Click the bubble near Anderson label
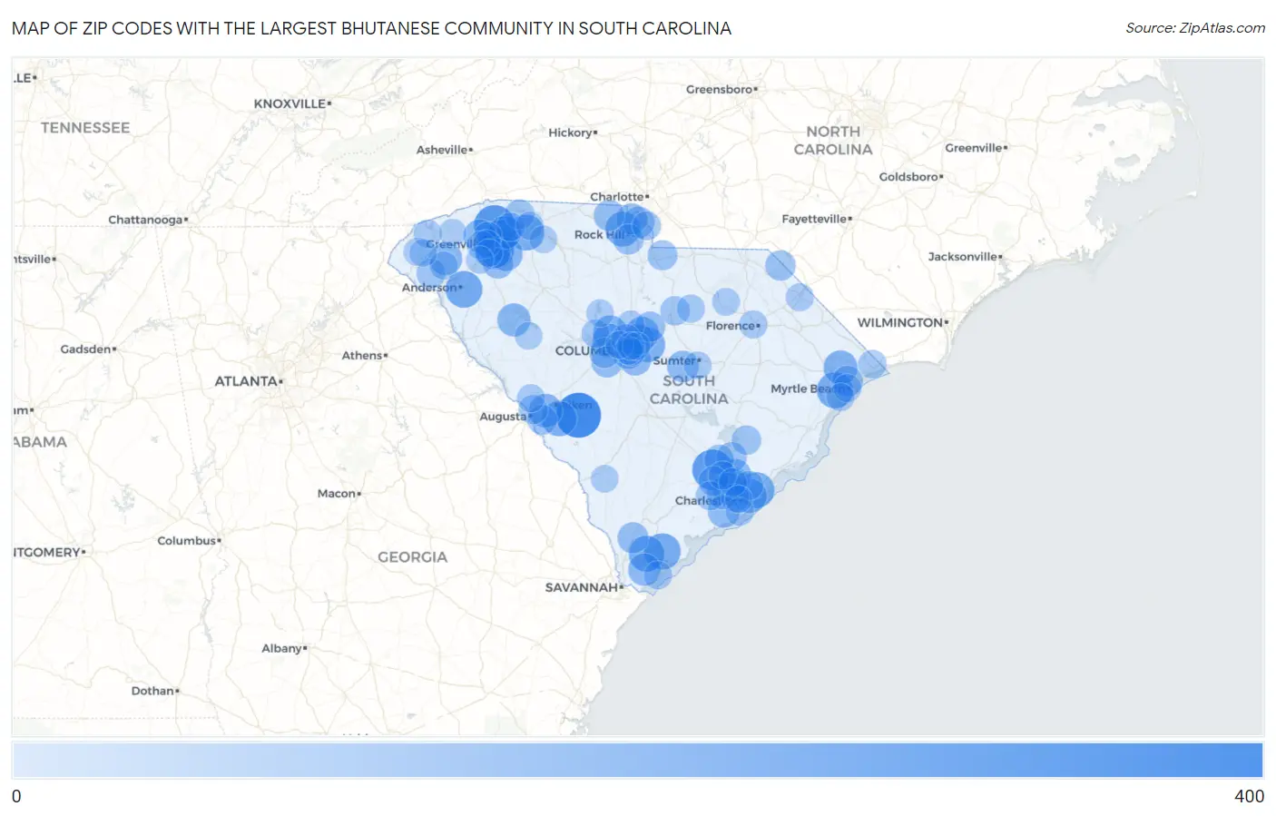The height and width of the screenshot is (816, 1276). [x=464, y=290]
